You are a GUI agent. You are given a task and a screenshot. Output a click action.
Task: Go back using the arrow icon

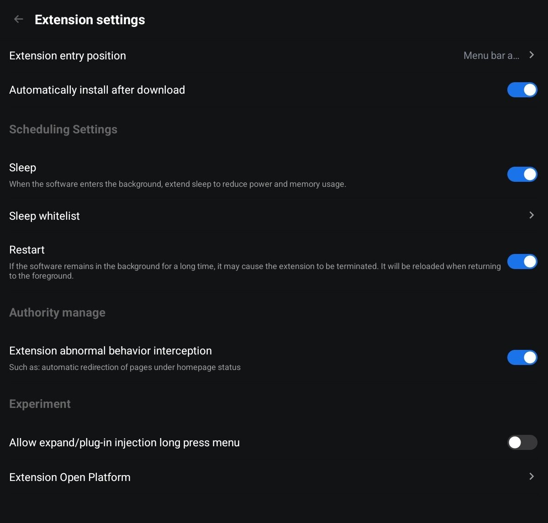(18, 19)
